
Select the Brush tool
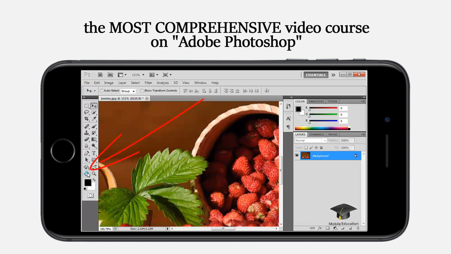(94, 126)
